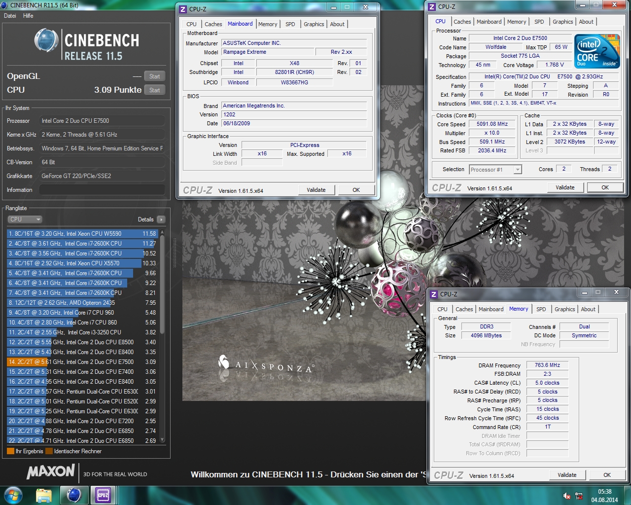Open the Datei menu in Cinebench
This screenshot has height=505, width=631.
point(10,16)
